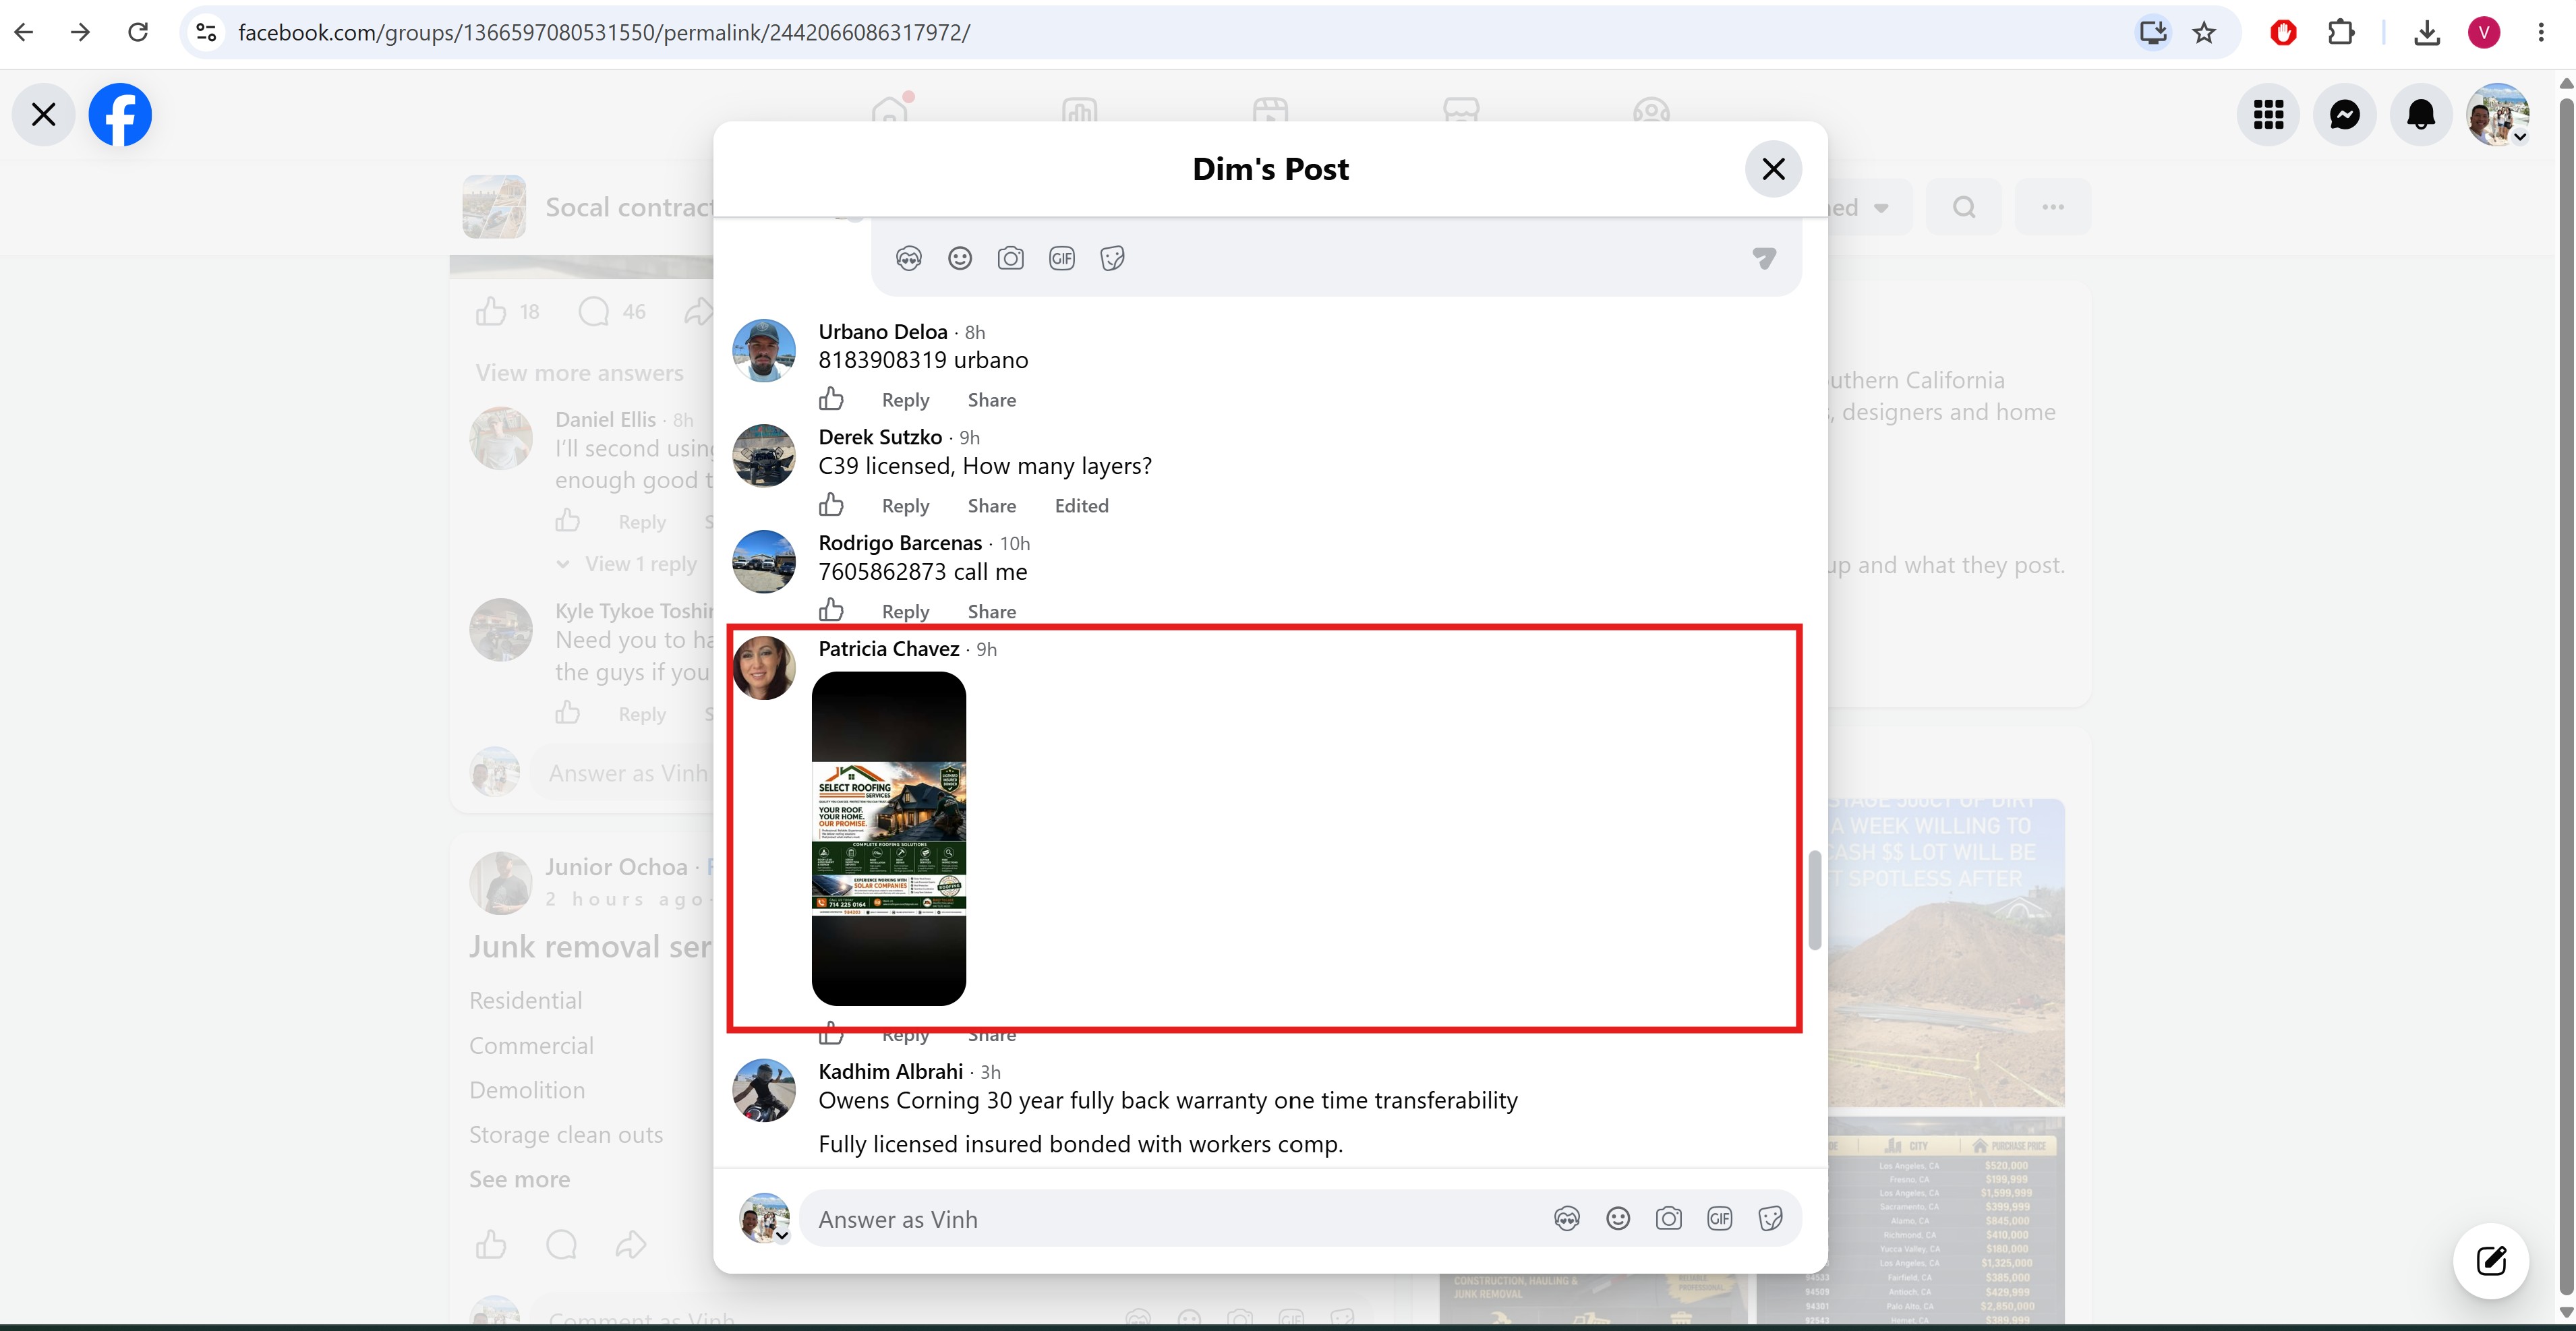
Task: Share Derek Sutzko's comment
Action: pyautogui.click(x=992, y=506)
